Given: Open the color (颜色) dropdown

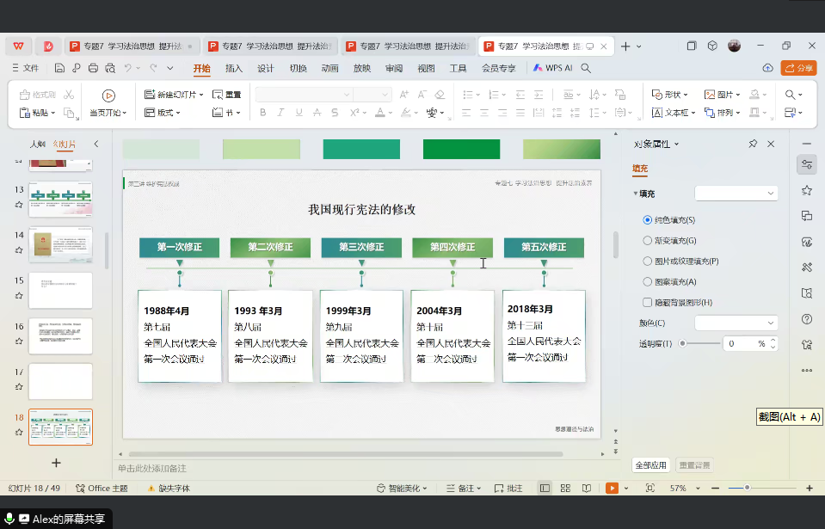Looking at the screenshot, I should 736,323.
